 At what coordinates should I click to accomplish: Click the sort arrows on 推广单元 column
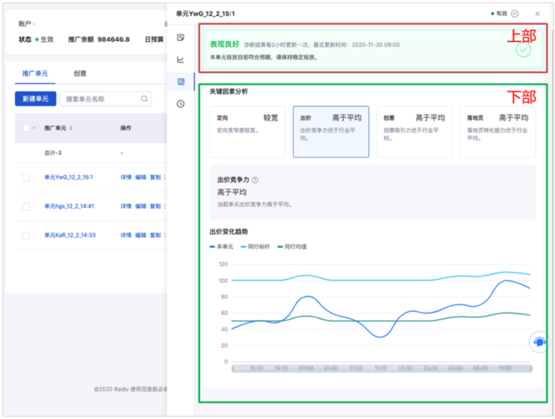point(71,128)
